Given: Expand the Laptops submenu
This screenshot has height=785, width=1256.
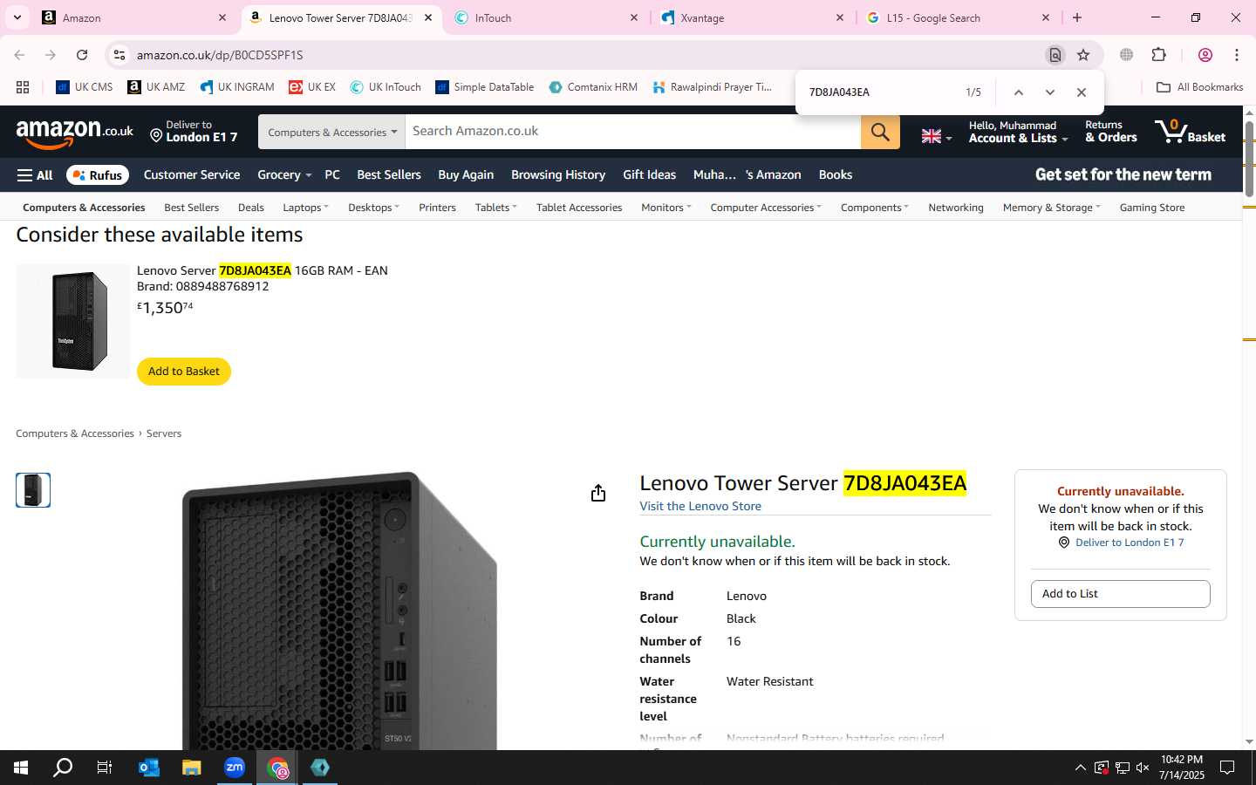Looking at the screenshot, I should pos(305,208).
